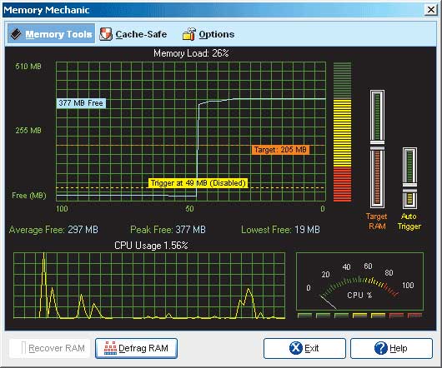
Task: Click the '377 MB Free' label
Action: tap(81, 103)
